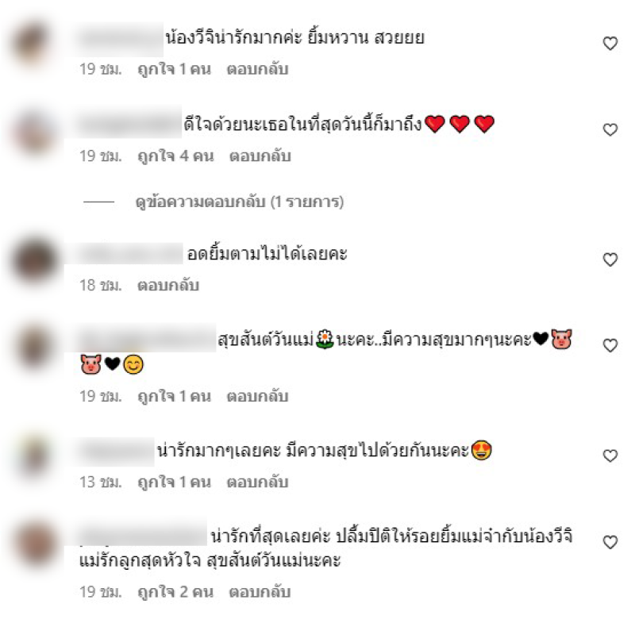Tap the heart beside the three red hearts comment
635x619 pixels.
610,129
